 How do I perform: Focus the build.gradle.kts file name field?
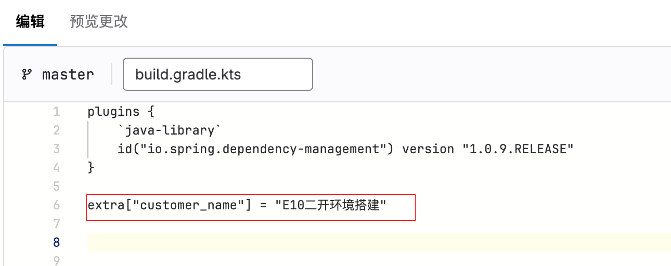(217, 74)
